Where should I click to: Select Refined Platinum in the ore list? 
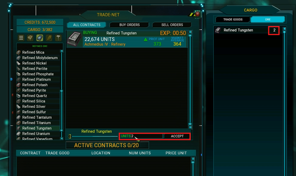click(x=37, y=79)
